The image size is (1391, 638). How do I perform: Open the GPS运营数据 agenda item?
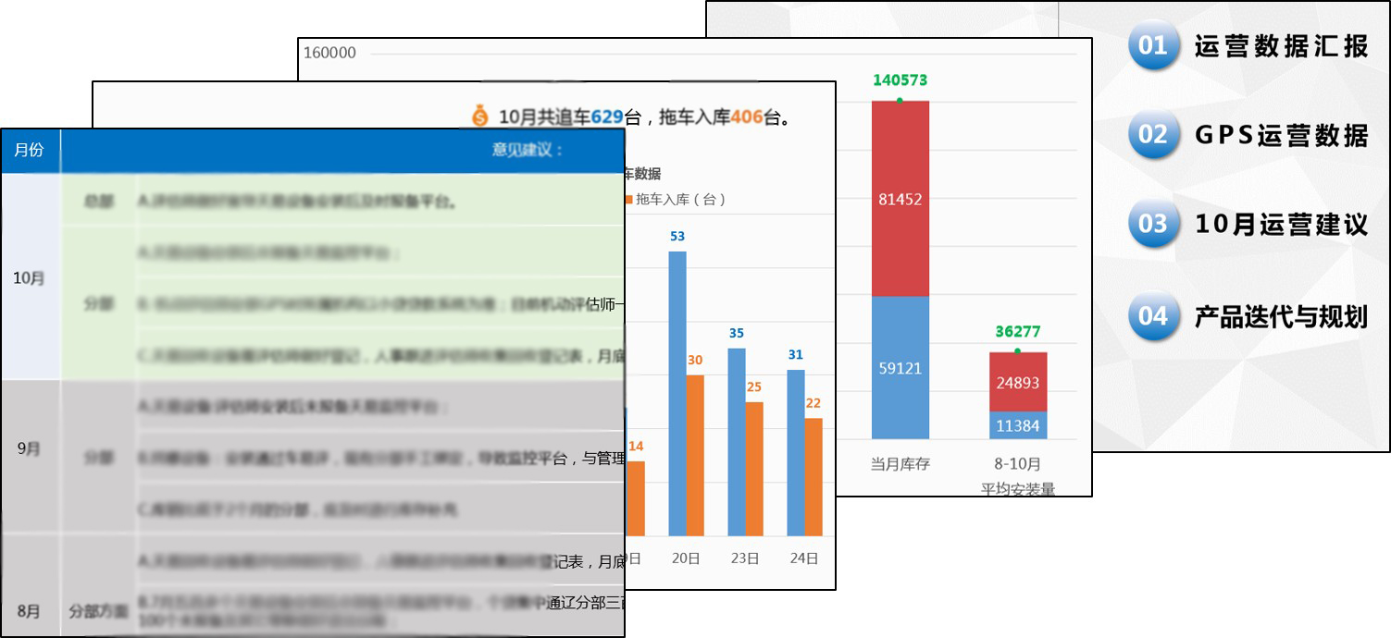click(1281, 135)
